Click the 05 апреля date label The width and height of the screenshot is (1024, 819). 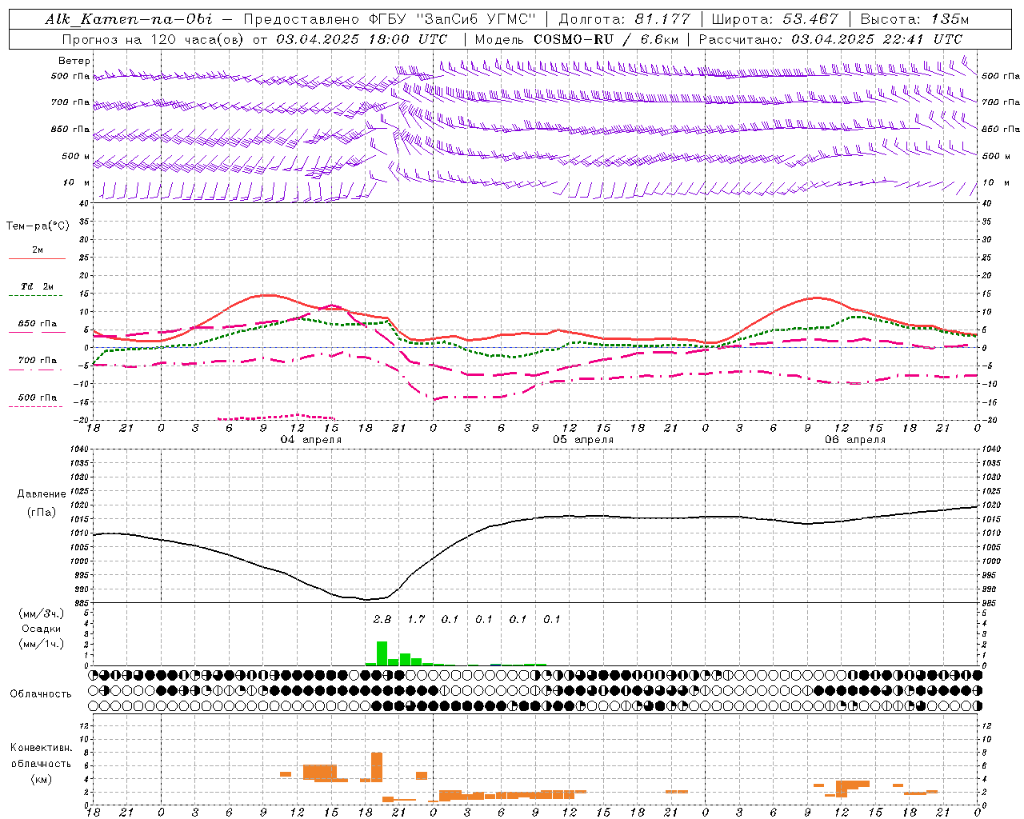click(x=583, y=440)
